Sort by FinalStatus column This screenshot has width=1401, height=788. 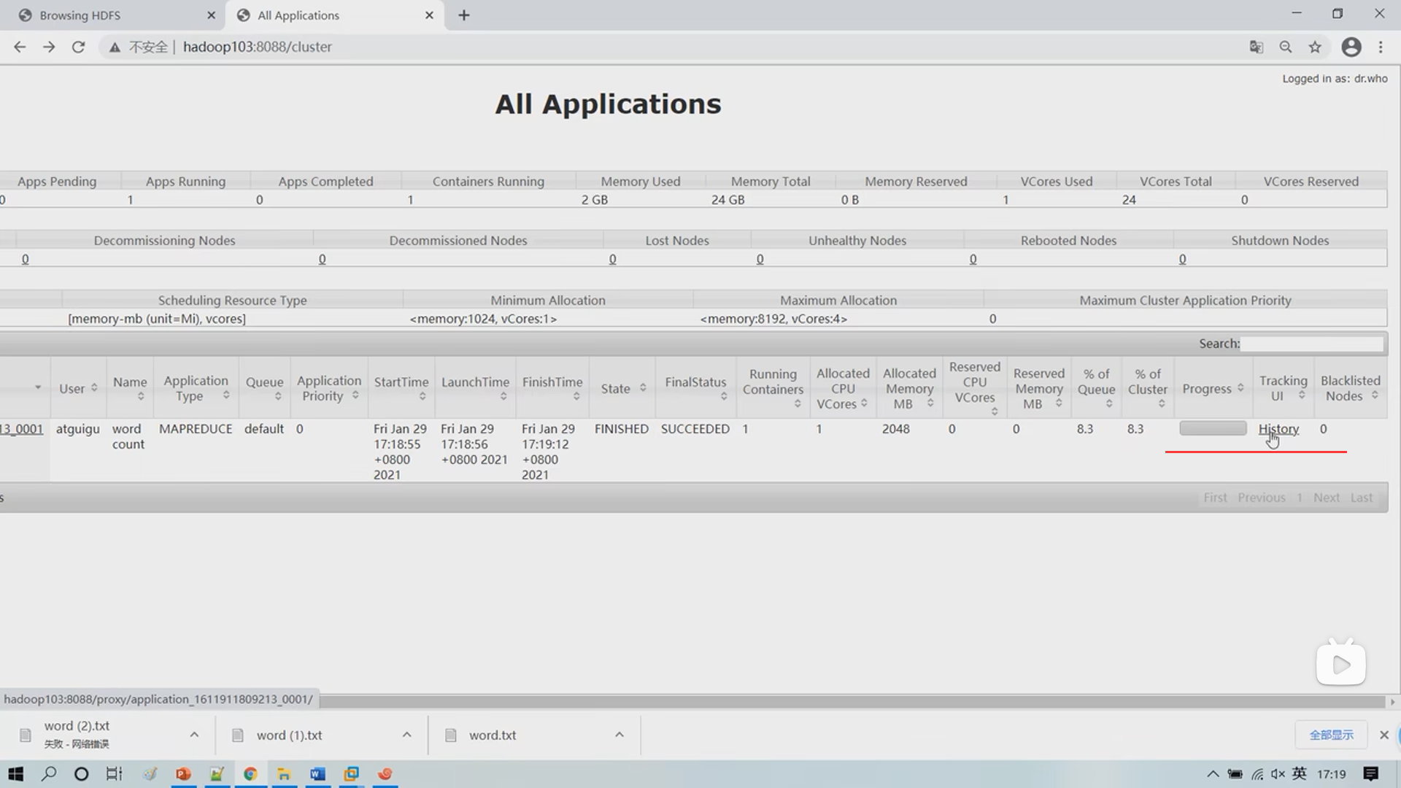point(695,388)
